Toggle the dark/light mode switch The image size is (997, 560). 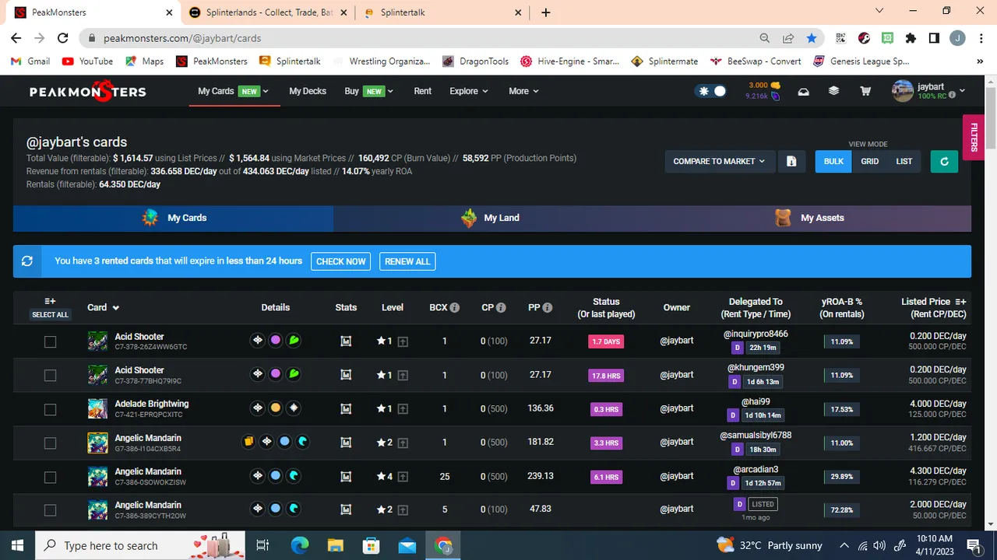[x=711, y=91]
